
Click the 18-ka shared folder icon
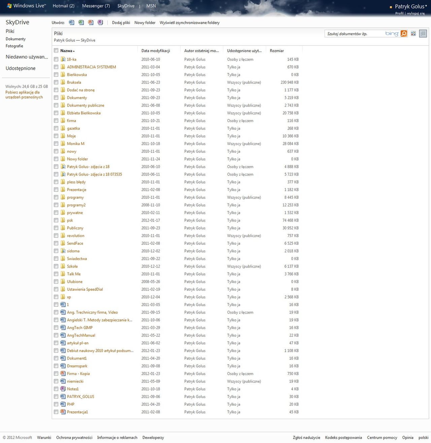pos(63,59)
